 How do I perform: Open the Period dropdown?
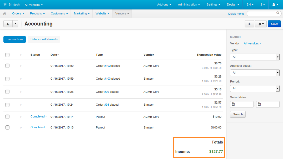point(255,89)
